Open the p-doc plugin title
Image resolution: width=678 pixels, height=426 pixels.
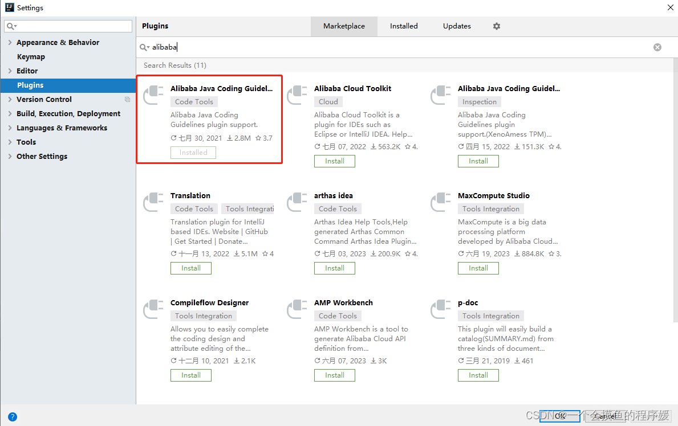pos(468,303)
